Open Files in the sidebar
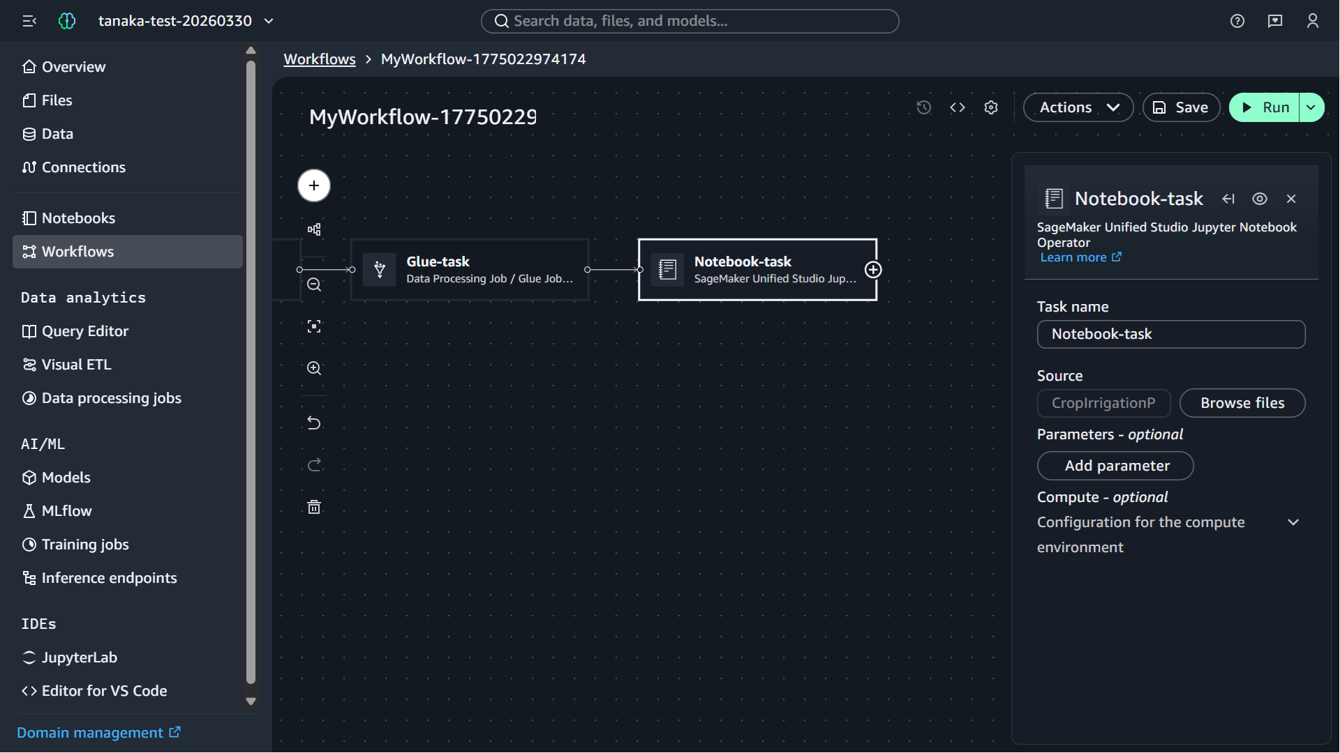The width and height of the screenshot is (1340, 753). click(x=128, y=100)
